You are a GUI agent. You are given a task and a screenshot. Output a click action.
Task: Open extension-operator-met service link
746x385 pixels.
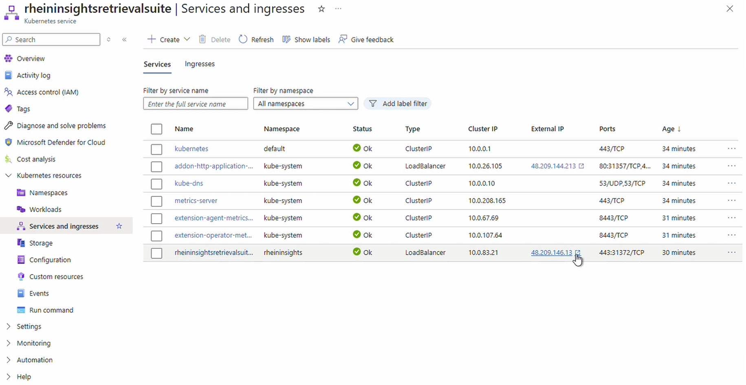pyautogui.click(x=213, y=235)
